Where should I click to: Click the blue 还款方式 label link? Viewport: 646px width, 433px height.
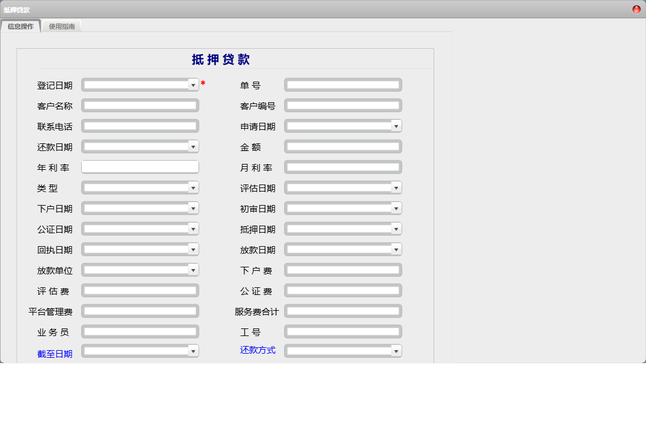pyautogui.click(x=258, y=350)
